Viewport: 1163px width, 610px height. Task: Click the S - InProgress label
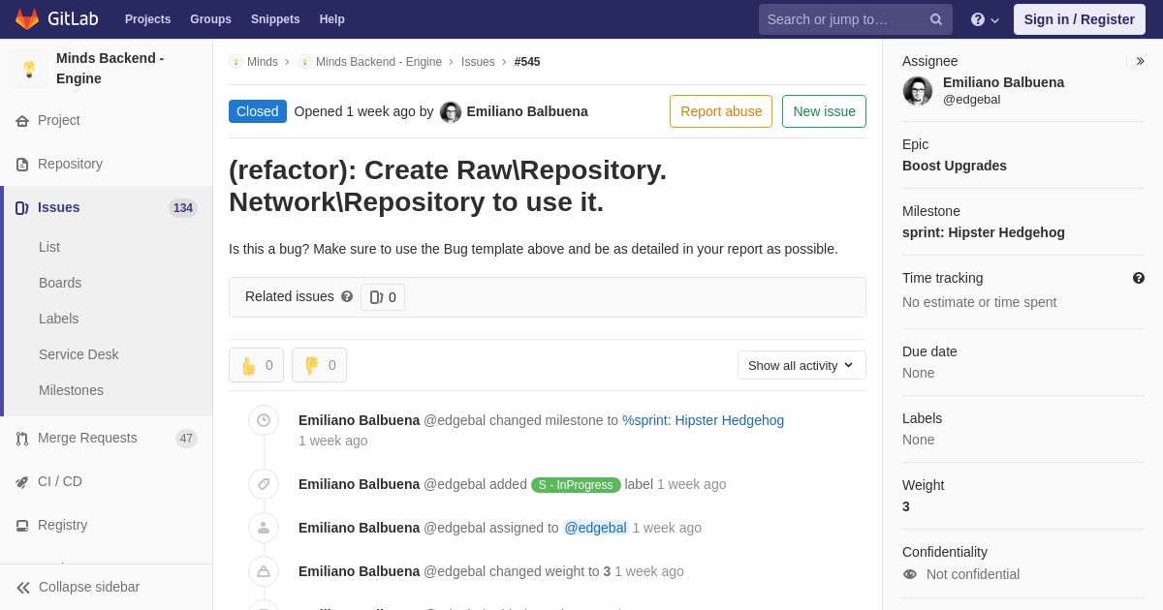pyautogui.click(x=576, y=485)
